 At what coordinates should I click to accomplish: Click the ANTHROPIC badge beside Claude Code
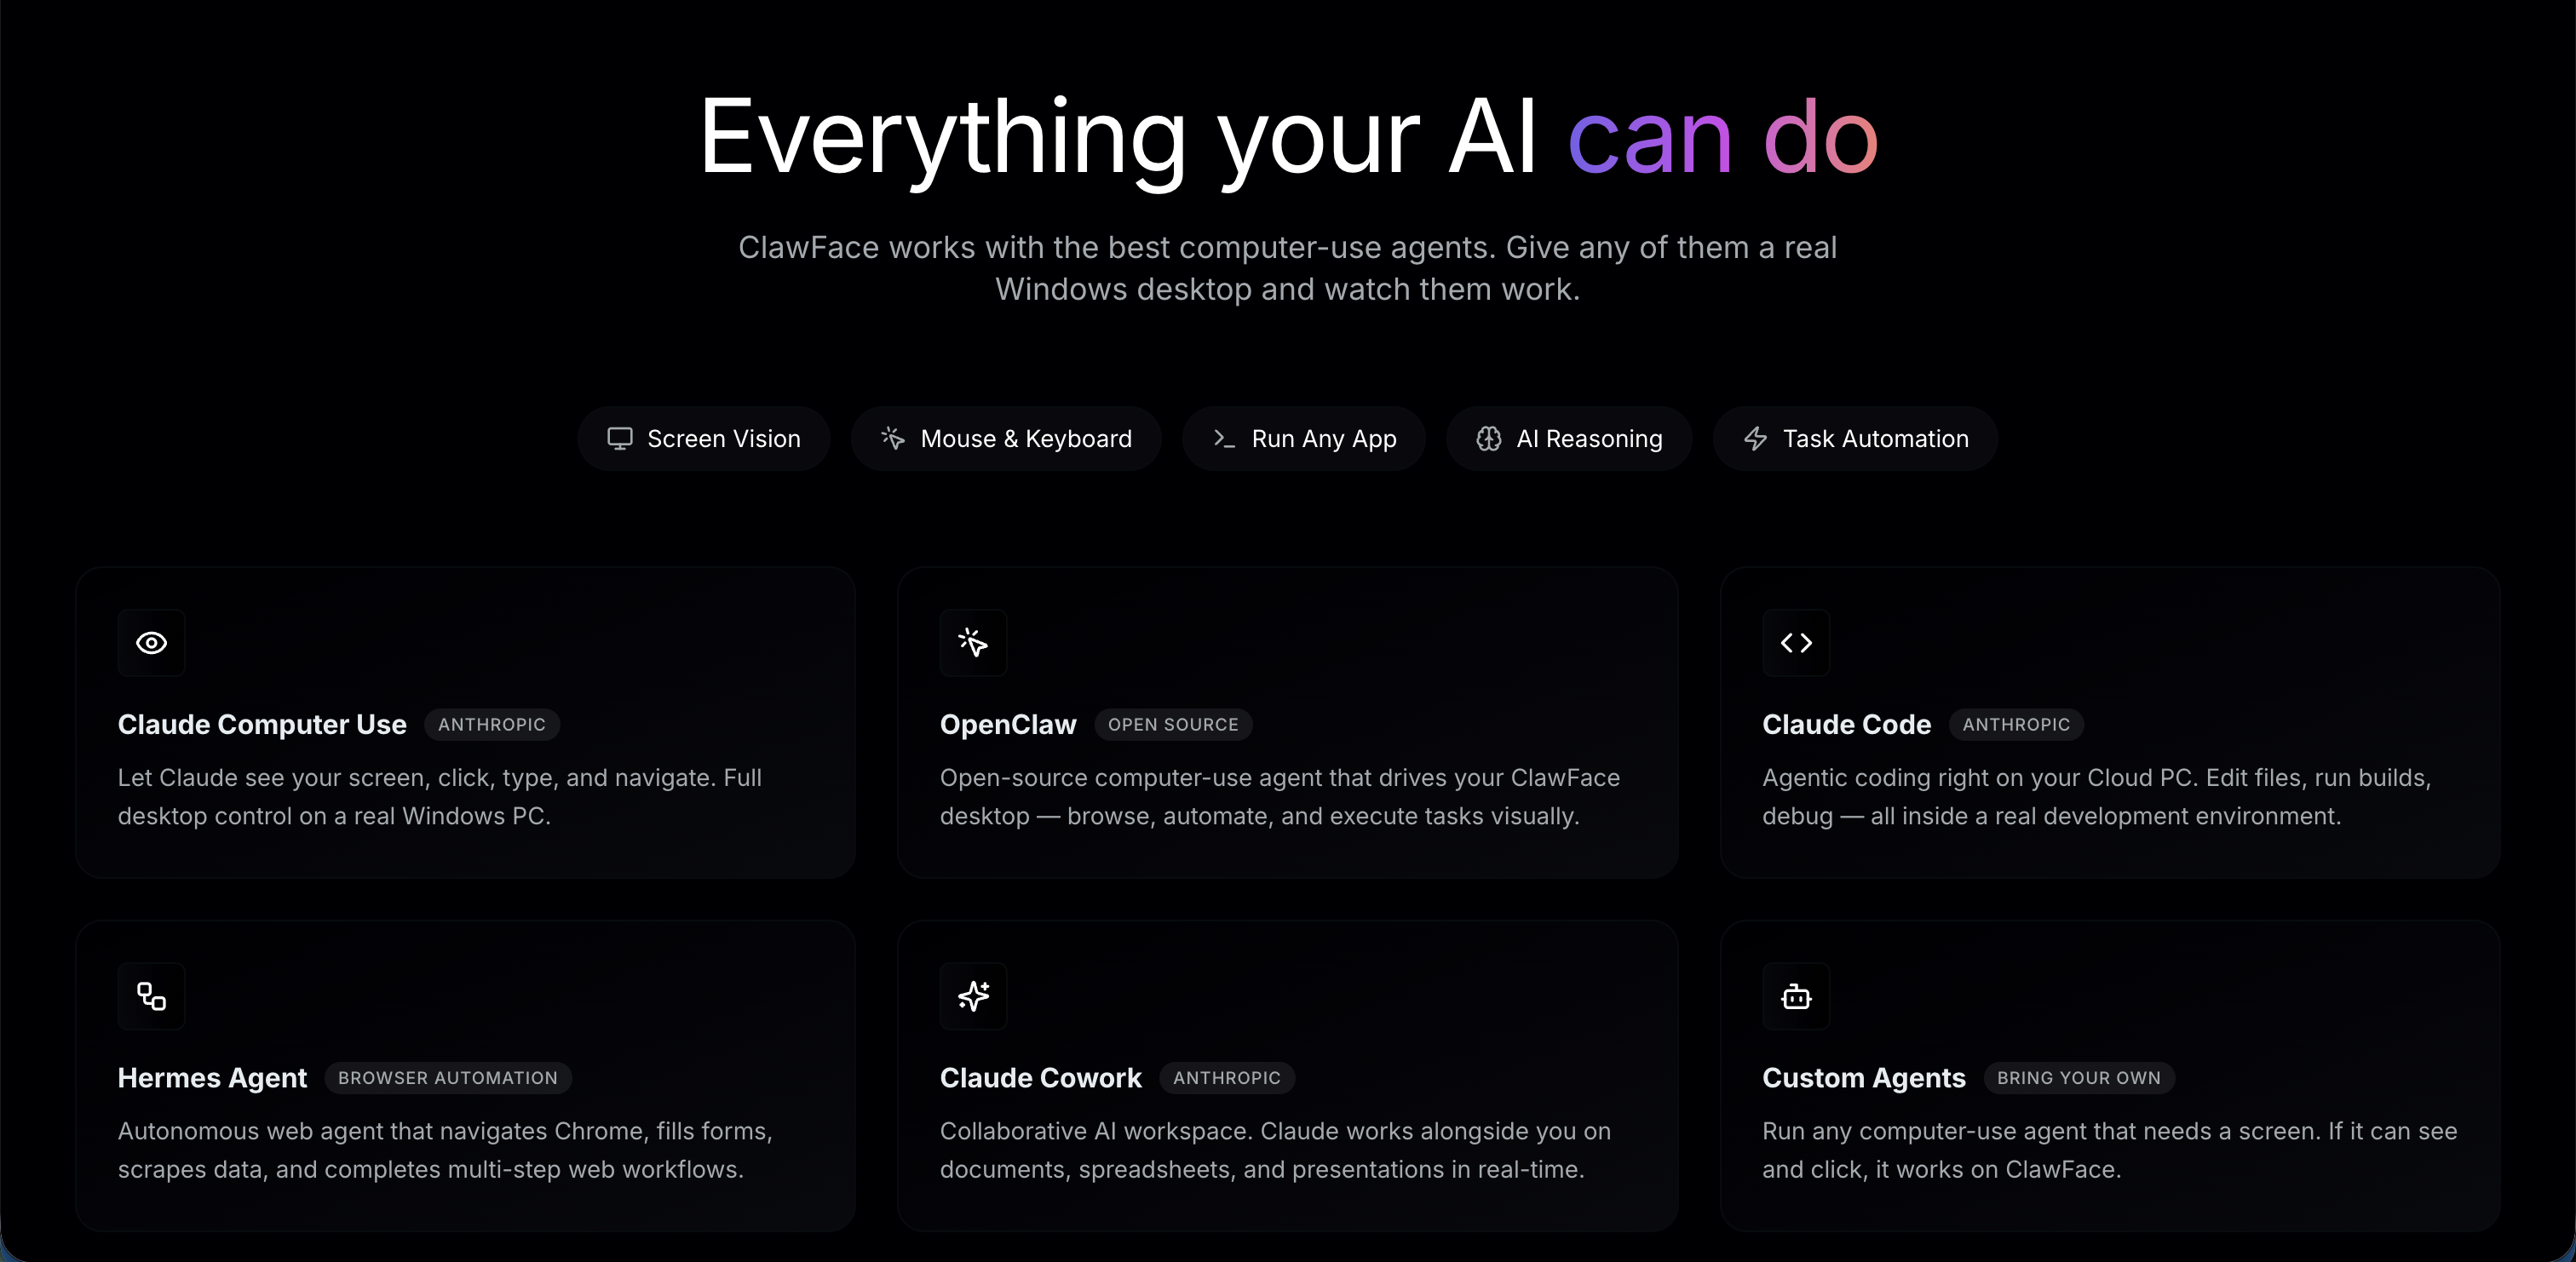pos(2016,724)
